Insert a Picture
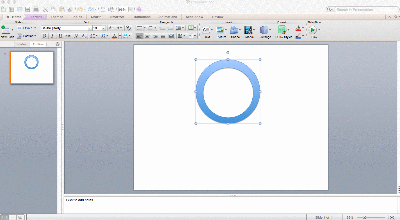The height and width of the screenshot is (220, 400). pos(221,32)
